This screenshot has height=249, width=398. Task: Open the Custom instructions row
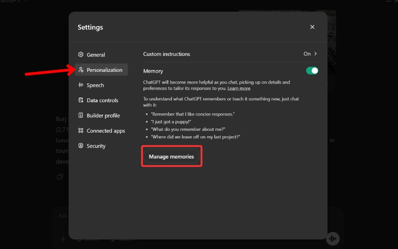click(x=230, y=54)
